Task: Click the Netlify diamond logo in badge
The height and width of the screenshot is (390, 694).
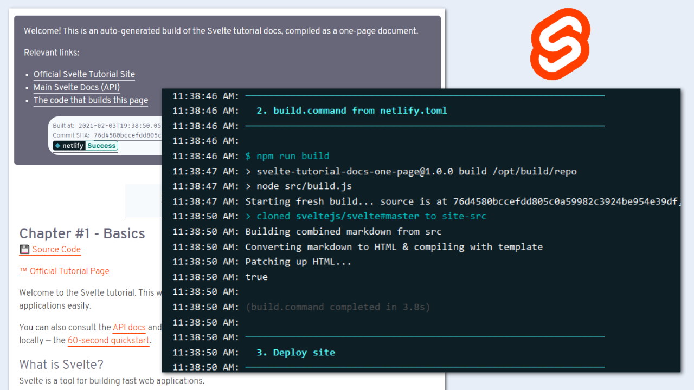Action: pos(57,146)
